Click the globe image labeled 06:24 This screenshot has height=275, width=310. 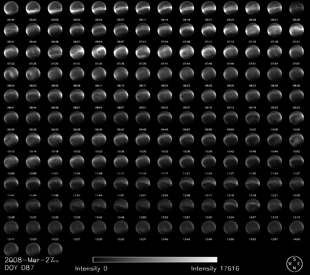click(231, 9)
